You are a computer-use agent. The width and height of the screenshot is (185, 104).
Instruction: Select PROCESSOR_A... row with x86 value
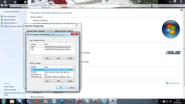(52, 75)
